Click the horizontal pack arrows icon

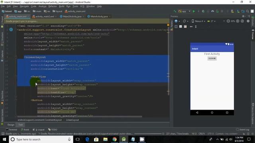[x=191, y=27]
